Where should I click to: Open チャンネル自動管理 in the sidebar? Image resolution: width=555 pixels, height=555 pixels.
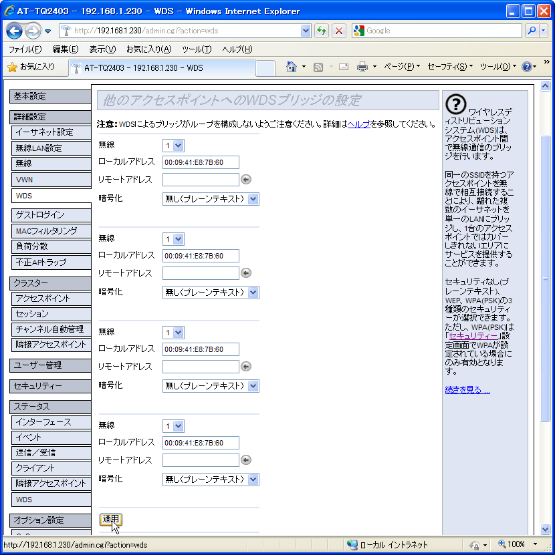point(51,329)
